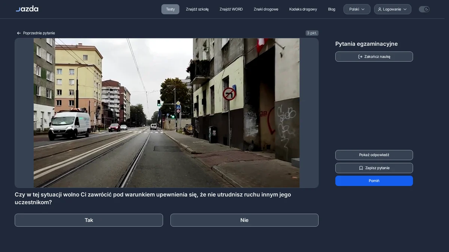449x252 pixels.
Task: Visit the Blog page
Action: tap(332, 9)
